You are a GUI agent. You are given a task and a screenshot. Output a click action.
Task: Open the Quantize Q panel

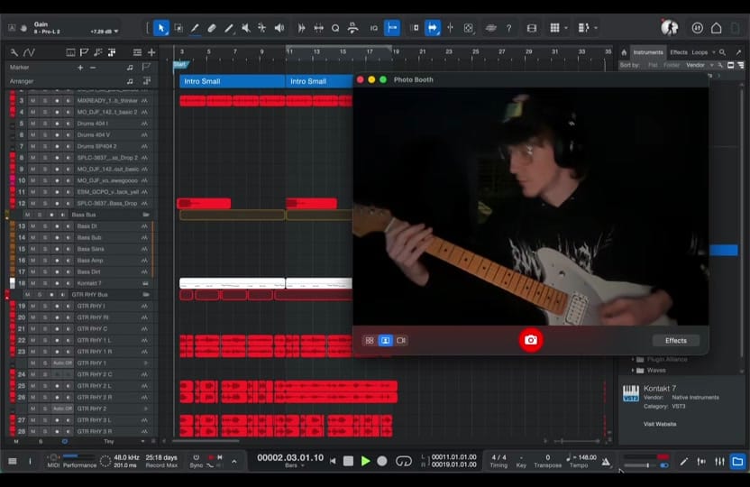[335, 28]
